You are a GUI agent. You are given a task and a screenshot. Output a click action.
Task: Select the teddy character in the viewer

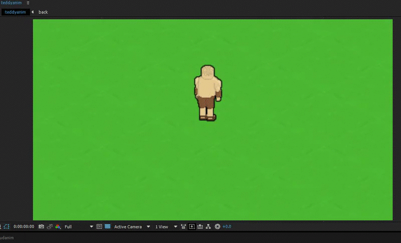(208, 93)
